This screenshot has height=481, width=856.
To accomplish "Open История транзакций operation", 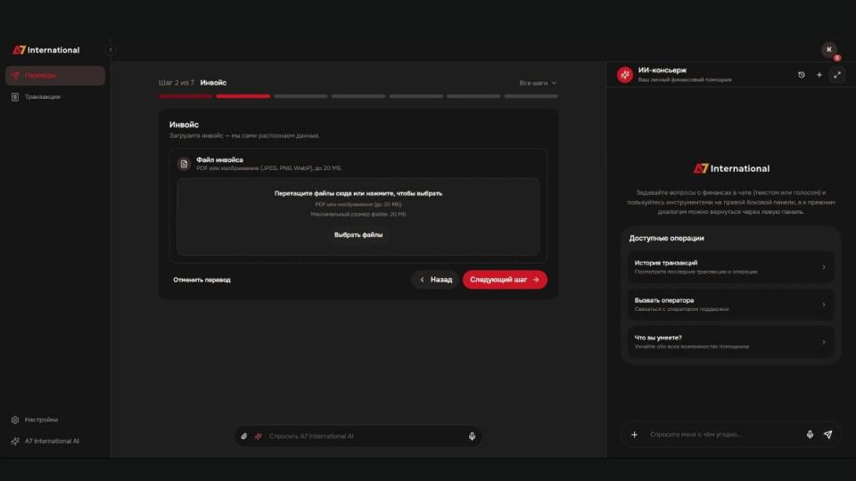I will point(731,267).
